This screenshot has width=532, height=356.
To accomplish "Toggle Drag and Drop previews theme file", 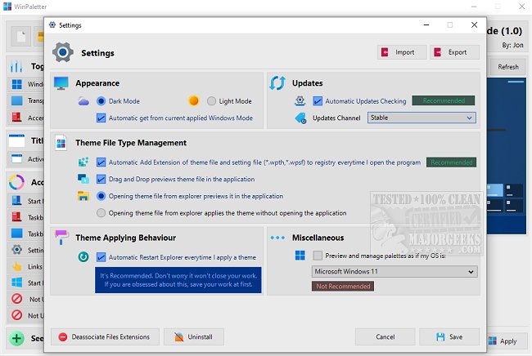I will click(101, 179).
